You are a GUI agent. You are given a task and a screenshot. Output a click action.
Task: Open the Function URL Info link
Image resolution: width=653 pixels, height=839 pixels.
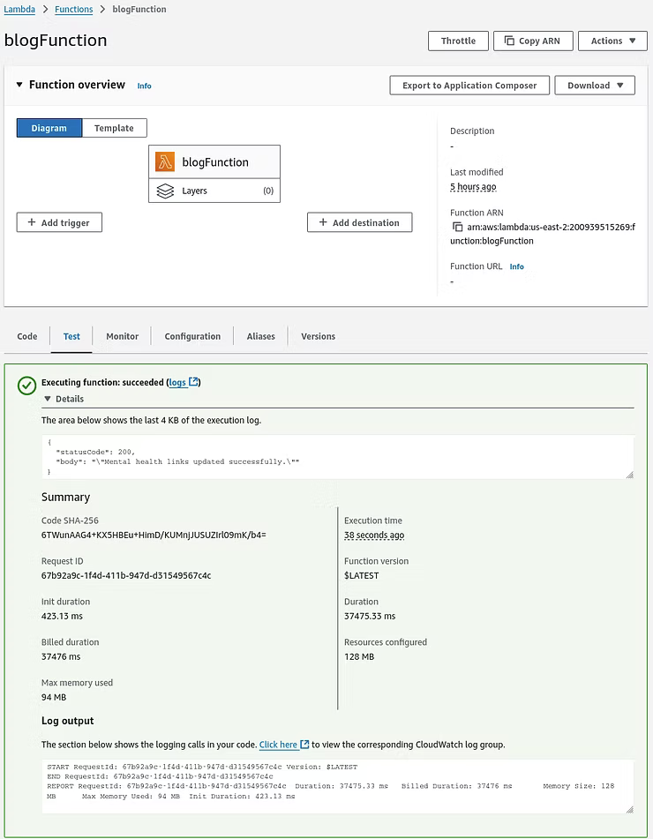point(516,266)
